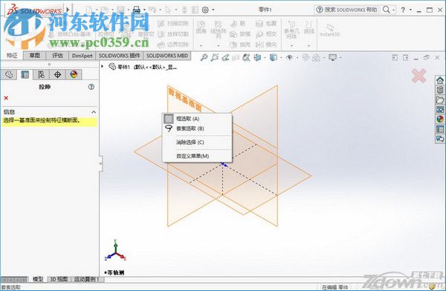Cancel the extrude with the red X
This screenshot has height=291, width=446.
point(6,98)
